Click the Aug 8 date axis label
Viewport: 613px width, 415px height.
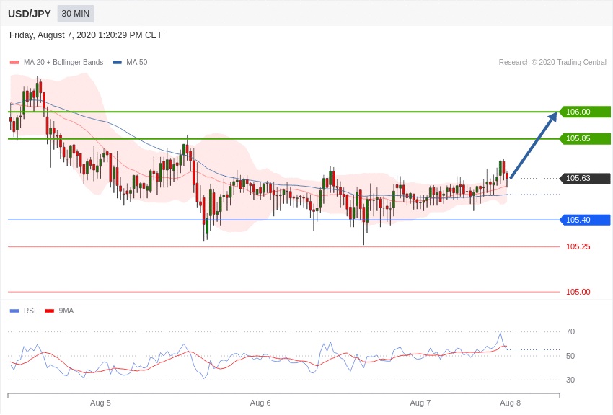coord(510,403)
